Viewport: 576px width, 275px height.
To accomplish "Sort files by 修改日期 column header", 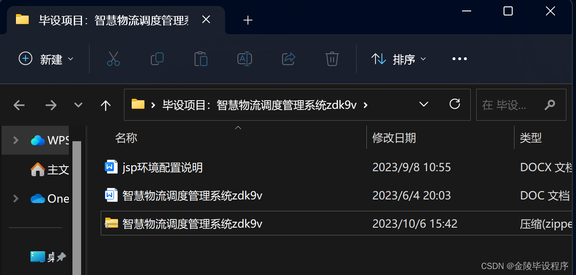I will click(x=394, y=137).
